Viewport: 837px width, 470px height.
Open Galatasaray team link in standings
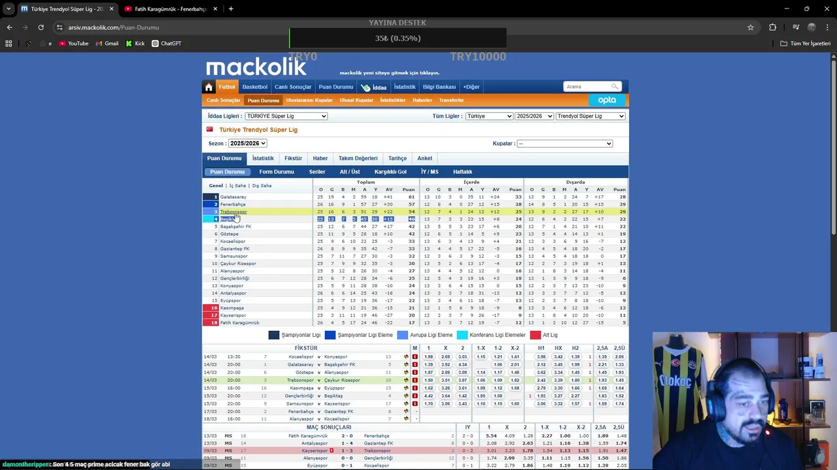(233, 197)
